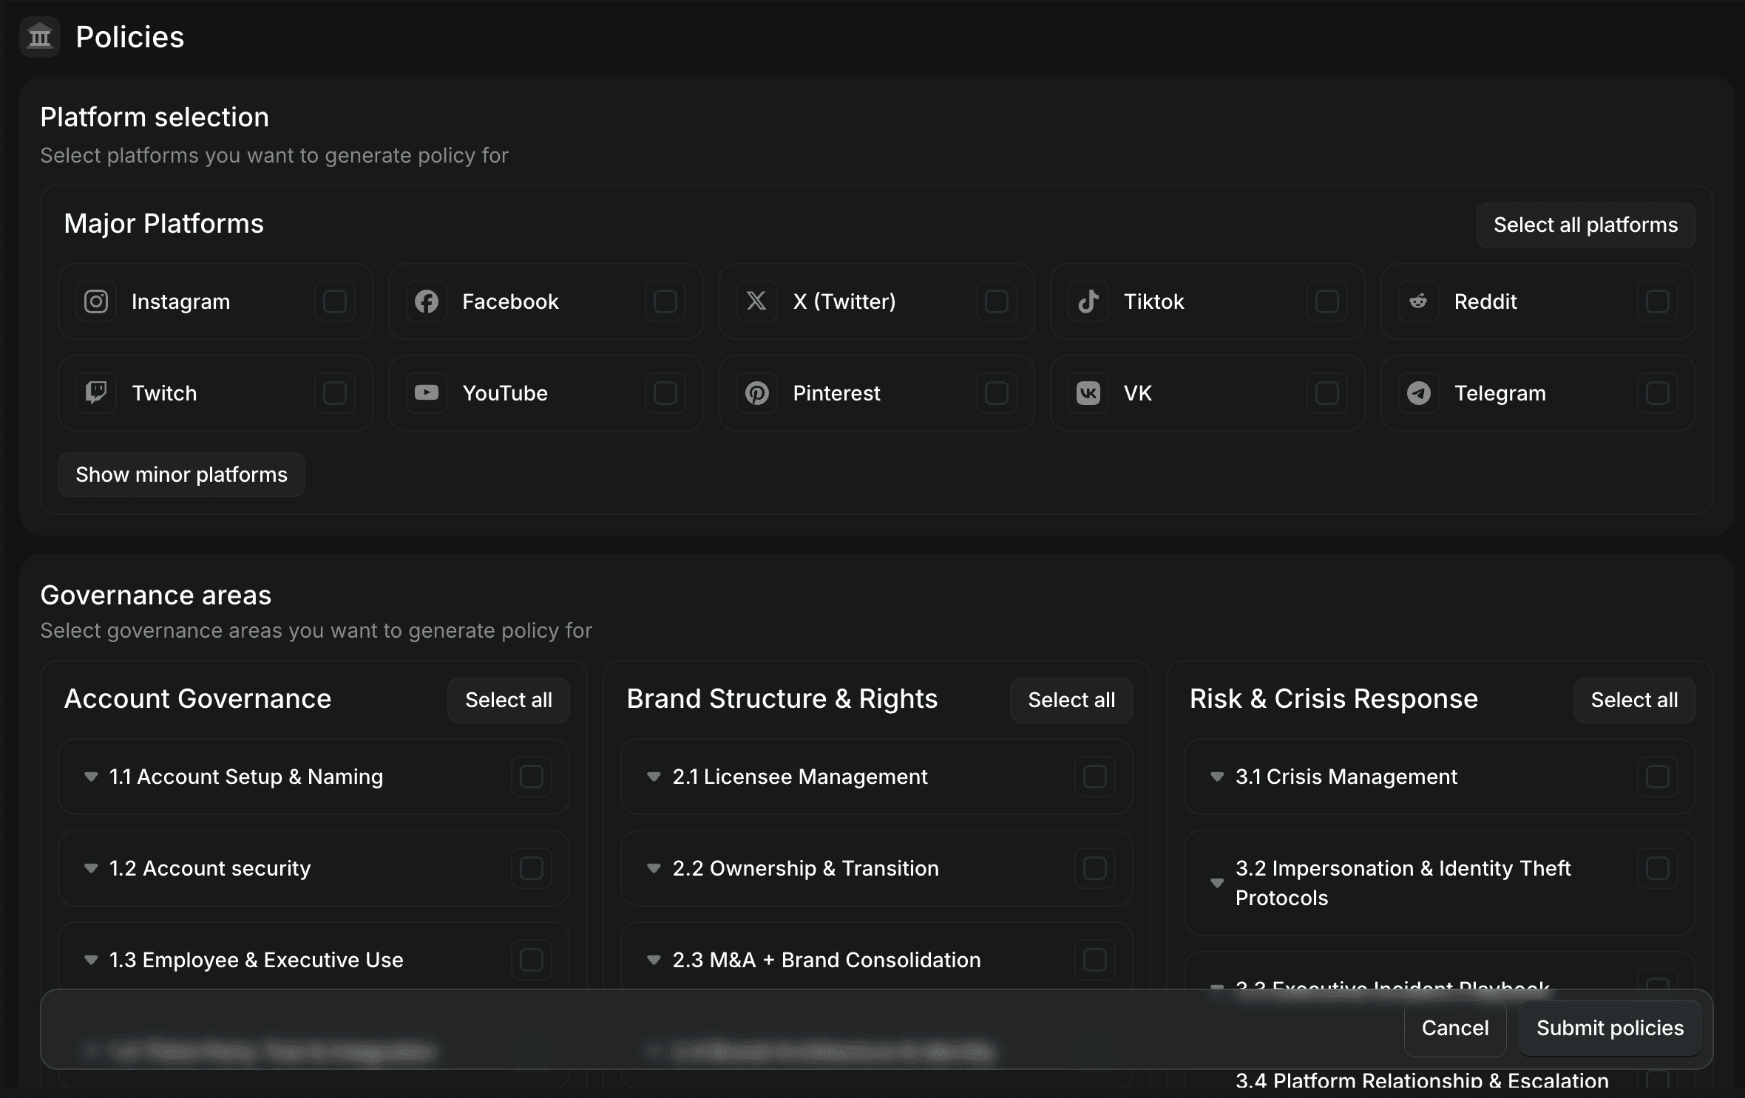Image resolution: width=1745 pixels, height=1098 pixels.
Task: Click the Tiktok logo icon
Action: tap(1088, 301)
